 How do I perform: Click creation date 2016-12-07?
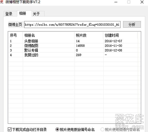(113, 41)
